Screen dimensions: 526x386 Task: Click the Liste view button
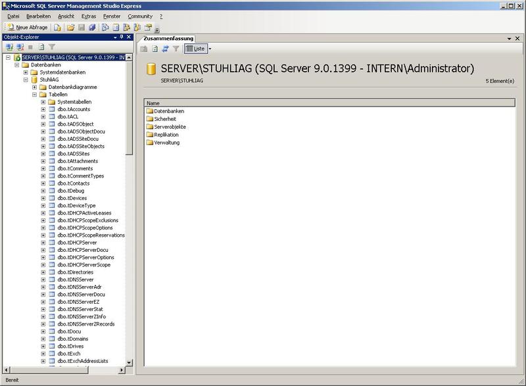195,49
